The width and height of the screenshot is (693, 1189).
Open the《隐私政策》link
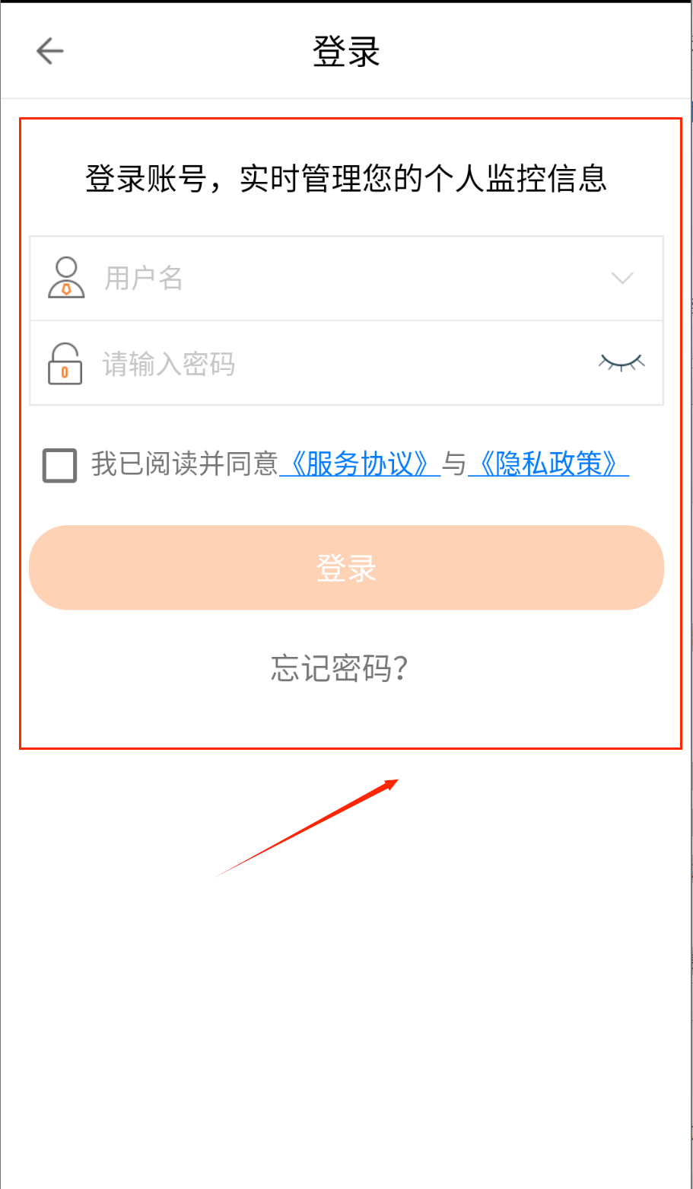pos(548,464)
